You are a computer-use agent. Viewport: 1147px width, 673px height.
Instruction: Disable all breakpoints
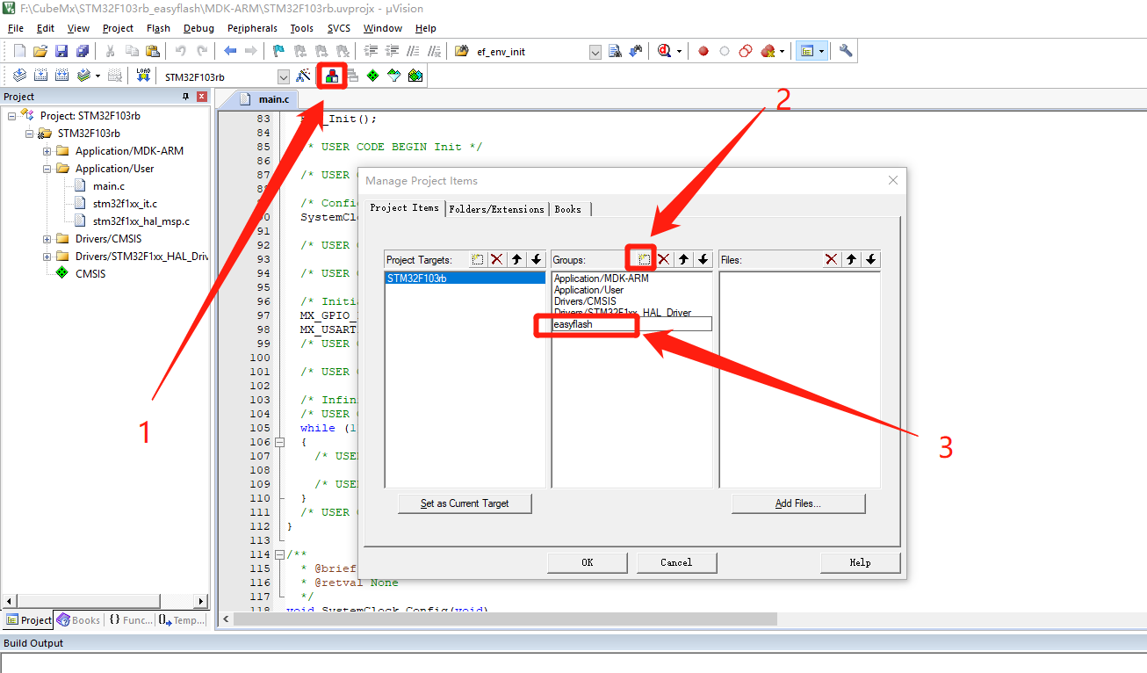746,50
